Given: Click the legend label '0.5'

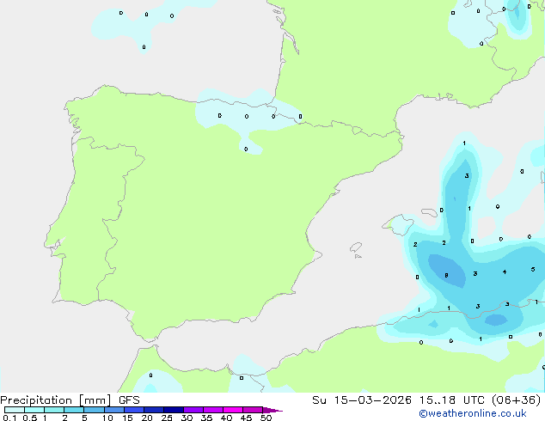Looking at the screenshot, I should (30, 418).
